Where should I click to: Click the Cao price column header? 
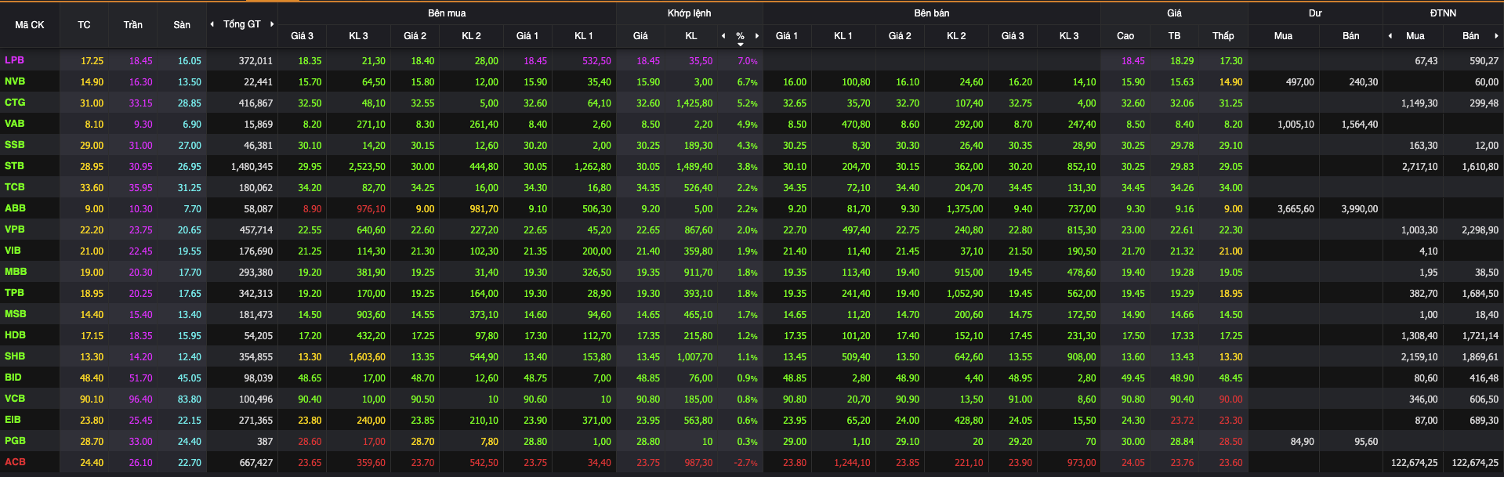click(1125, 36)
